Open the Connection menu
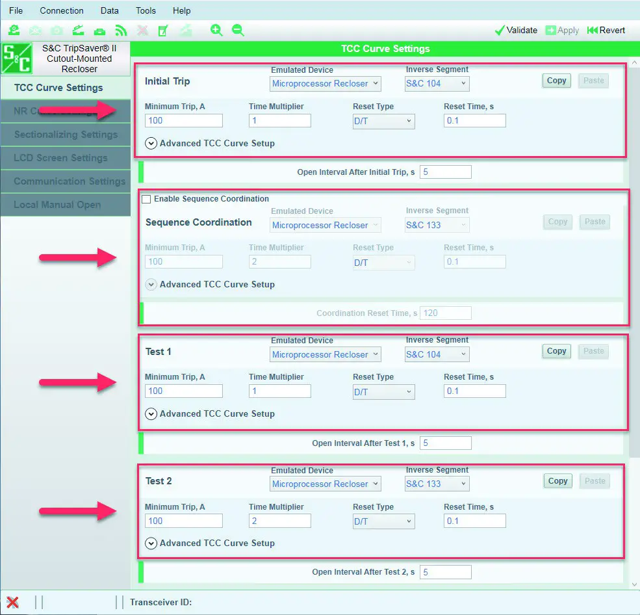Image resolution: width=640 pixels, height=615 pixels. (62, 10)
